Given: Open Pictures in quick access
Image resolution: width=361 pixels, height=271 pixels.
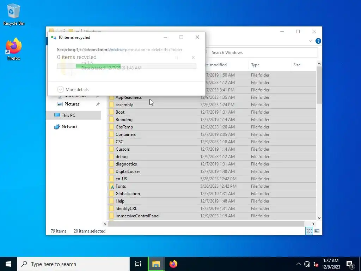Looking at the screenshot, I should pyautogui.click(x=72, y=104).
